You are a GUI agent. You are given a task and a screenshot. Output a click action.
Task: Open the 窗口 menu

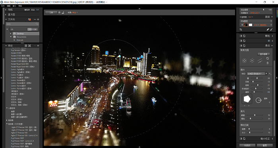pos(14,6)
